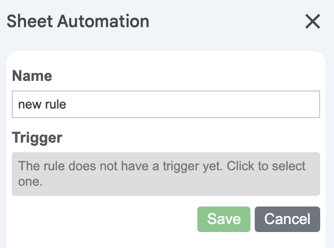Hit Save to store the rule
The height and width of the screenshot is (248, 334).
point(224,219)
